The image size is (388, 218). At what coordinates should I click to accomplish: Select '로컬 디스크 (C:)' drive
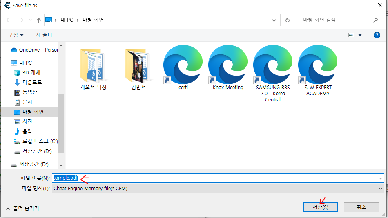coord(36,141)
